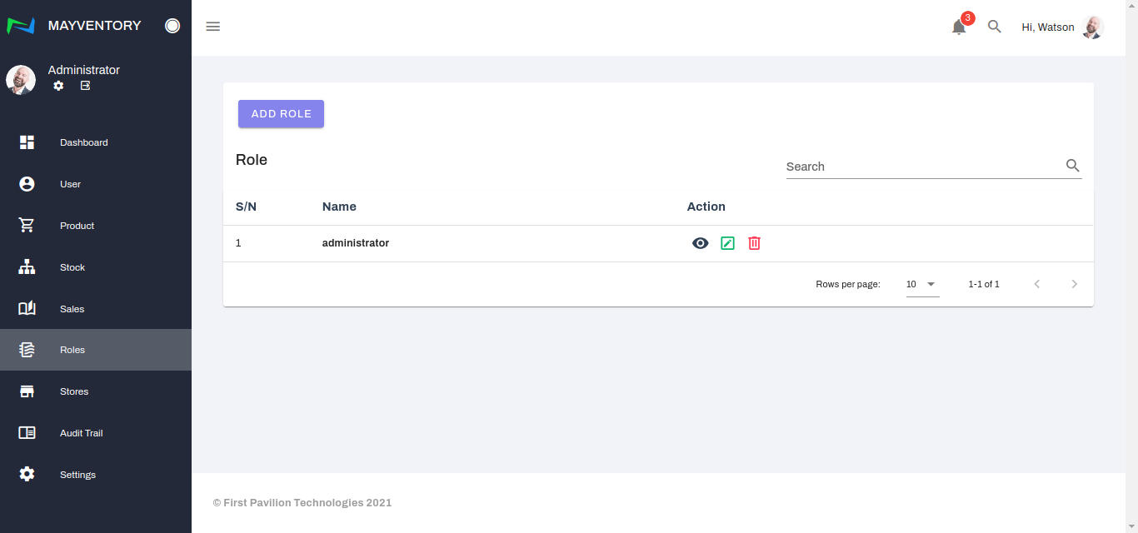
Task: Click the notification bell icon
Action: pos(959,27)
